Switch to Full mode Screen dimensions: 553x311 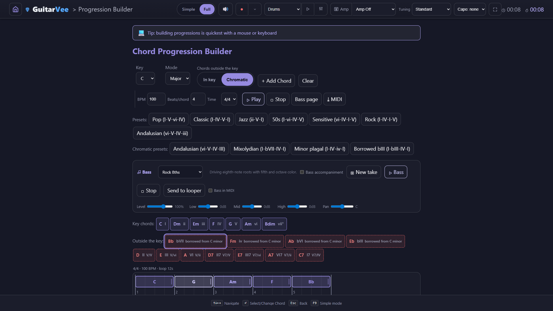coord(207,9)
